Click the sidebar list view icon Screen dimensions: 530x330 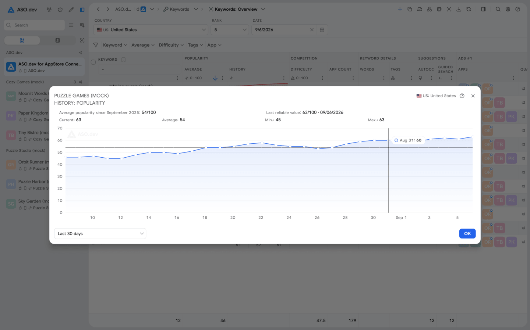coord(71,25)
